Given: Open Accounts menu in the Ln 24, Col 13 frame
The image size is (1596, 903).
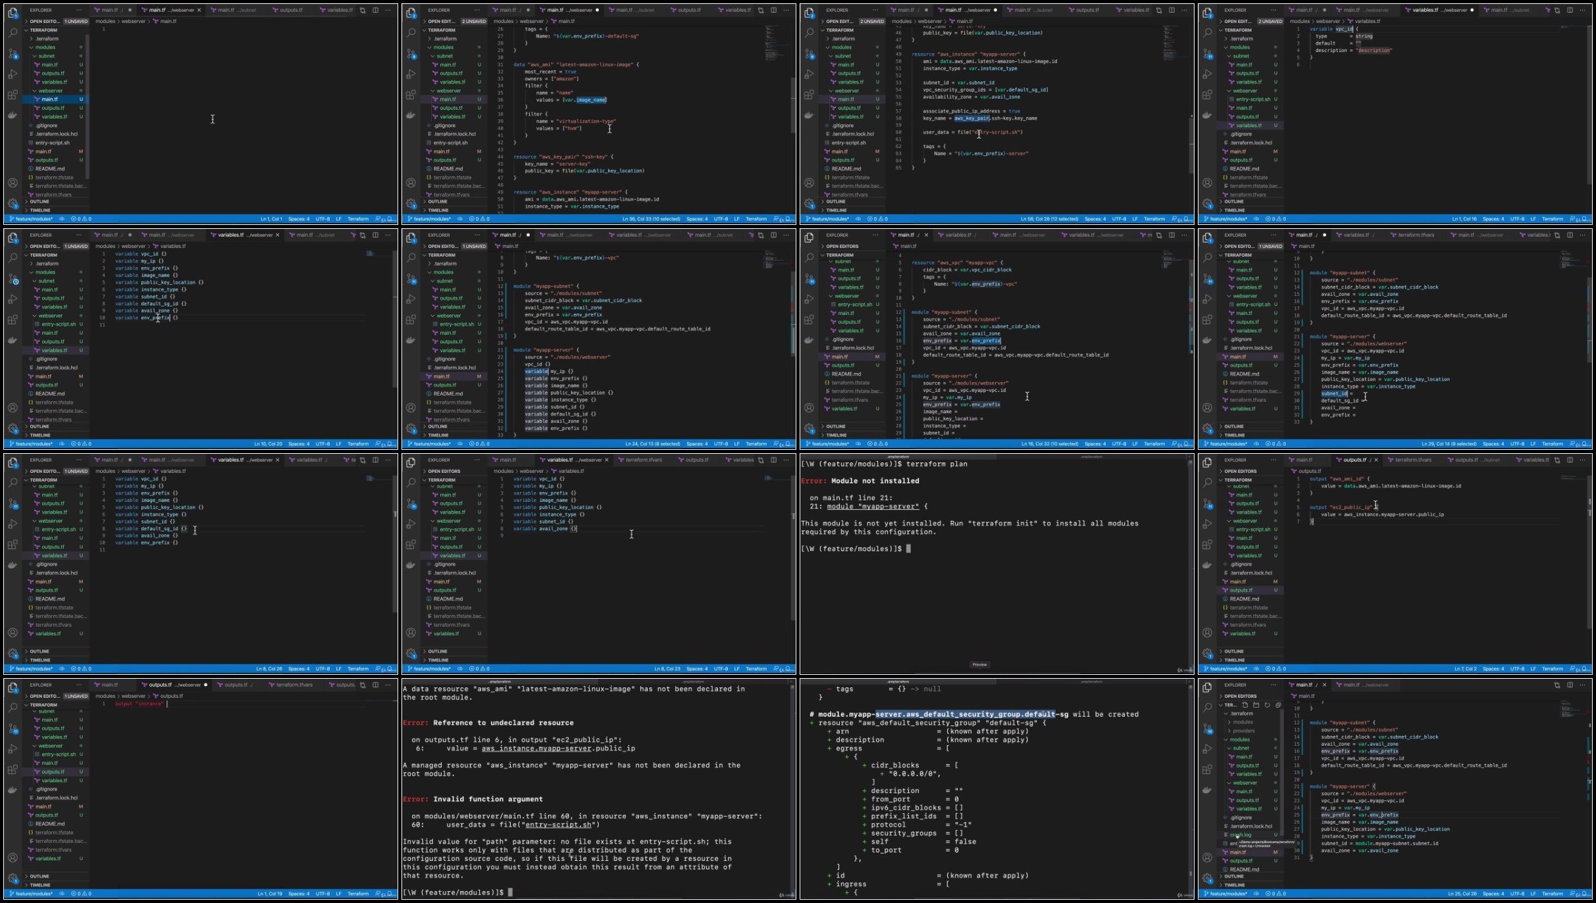Looking at the screenshot, I should point(411,408).
